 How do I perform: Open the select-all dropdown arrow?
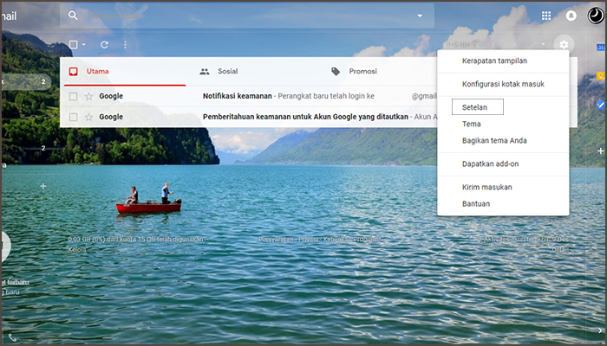[x=84, y=45]
